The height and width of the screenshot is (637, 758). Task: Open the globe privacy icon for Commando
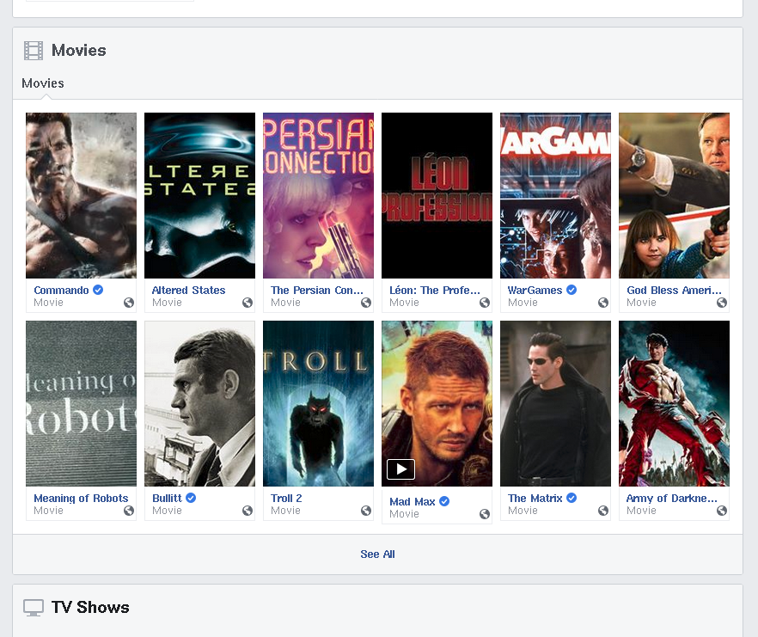pyautogui.click(x=129, y=303)
